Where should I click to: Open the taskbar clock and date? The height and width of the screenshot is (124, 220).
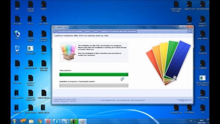pos(202,122)
